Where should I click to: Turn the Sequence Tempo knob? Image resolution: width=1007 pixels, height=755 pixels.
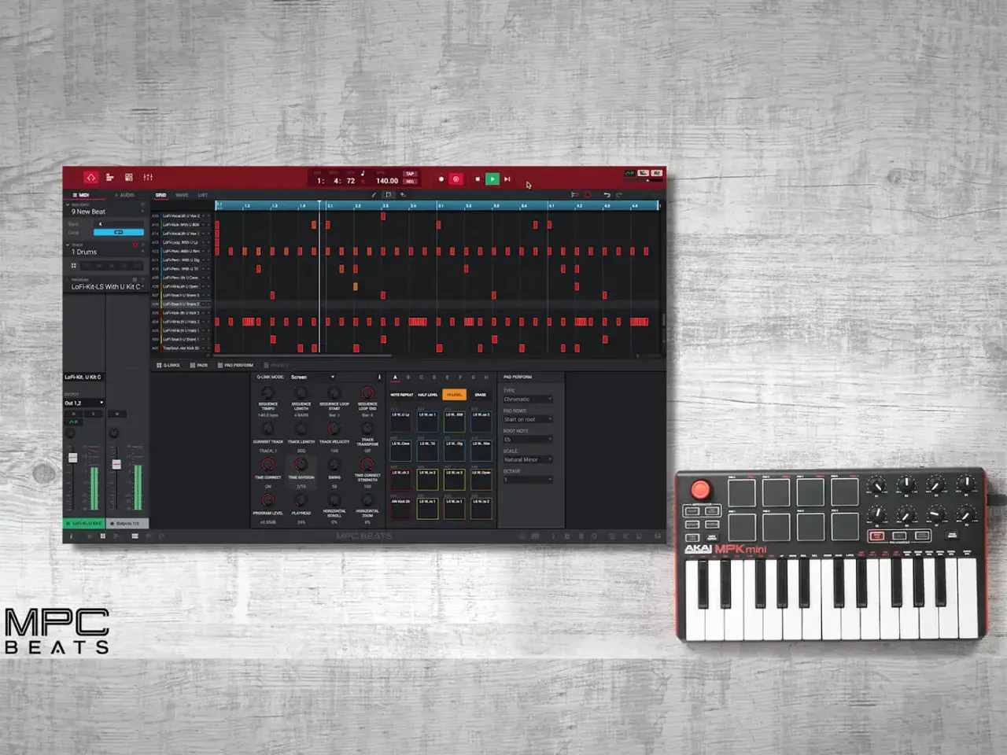(267, 393)
